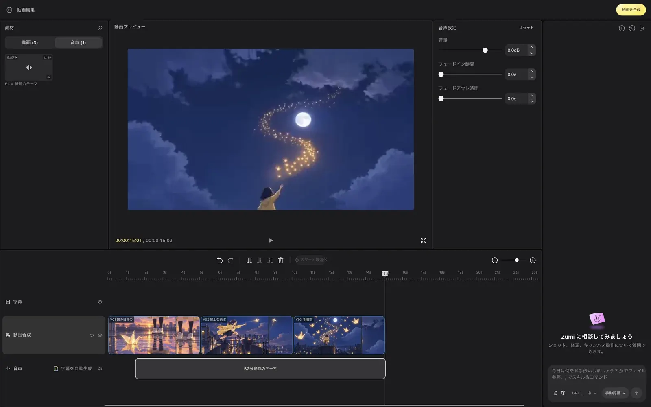
Task: Toggle visibility of the 動画合成 track
Action: click(100, 335)
